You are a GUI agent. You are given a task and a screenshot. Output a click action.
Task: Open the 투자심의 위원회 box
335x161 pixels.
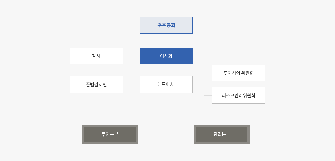pyautogui.click(x=239, y=73)
